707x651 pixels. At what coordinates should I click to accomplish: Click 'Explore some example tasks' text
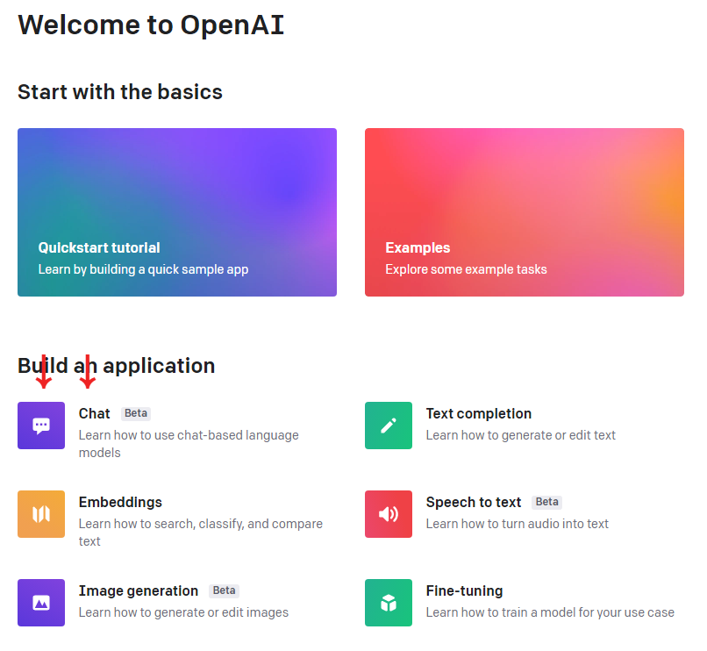(467, 269)
